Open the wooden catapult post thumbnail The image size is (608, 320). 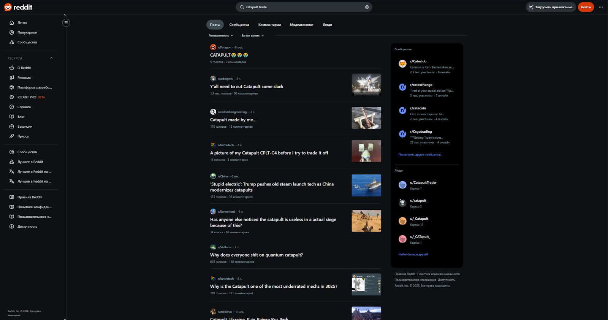(366, 118)
